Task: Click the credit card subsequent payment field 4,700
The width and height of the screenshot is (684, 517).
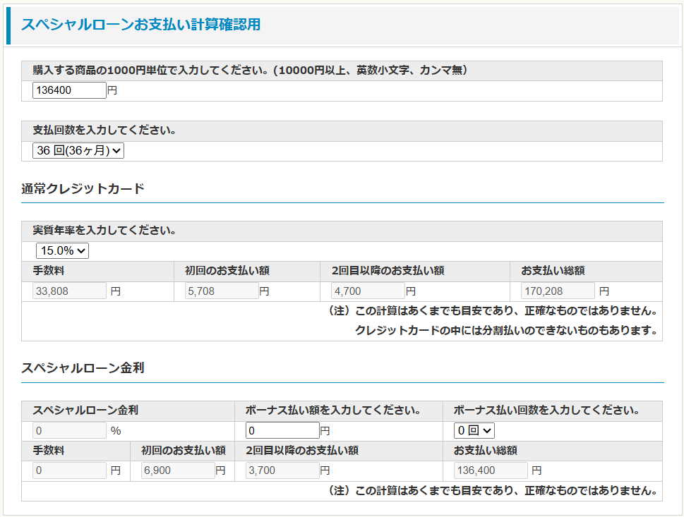Action: (368, 291)
